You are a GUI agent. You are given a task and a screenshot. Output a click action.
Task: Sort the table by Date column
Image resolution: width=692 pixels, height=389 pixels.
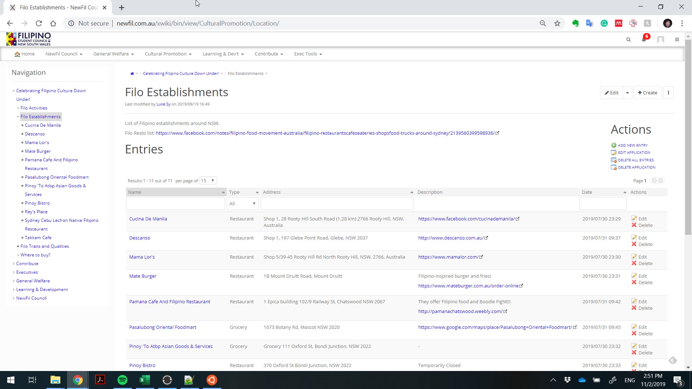(604, 192)
